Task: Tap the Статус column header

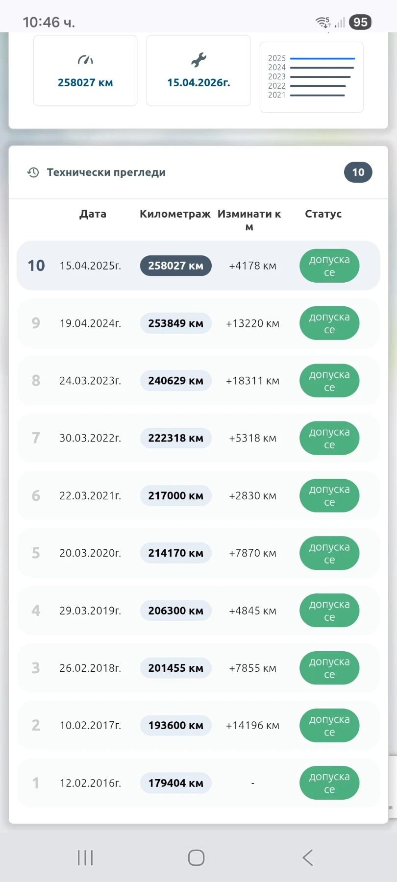Action: [323, 214]
